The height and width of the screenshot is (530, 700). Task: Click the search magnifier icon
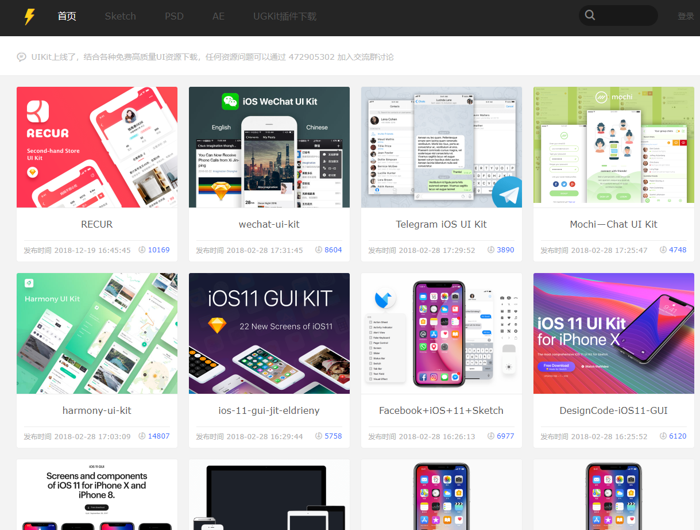(x=590, y=16)
